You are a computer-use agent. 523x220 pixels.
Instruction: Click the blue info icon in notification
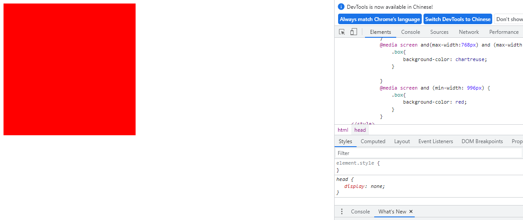pos(341,7)
